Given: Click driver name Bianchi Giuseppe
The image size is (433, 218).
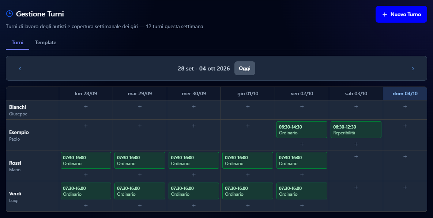Looking at the screenshot, I should [18, 110].
